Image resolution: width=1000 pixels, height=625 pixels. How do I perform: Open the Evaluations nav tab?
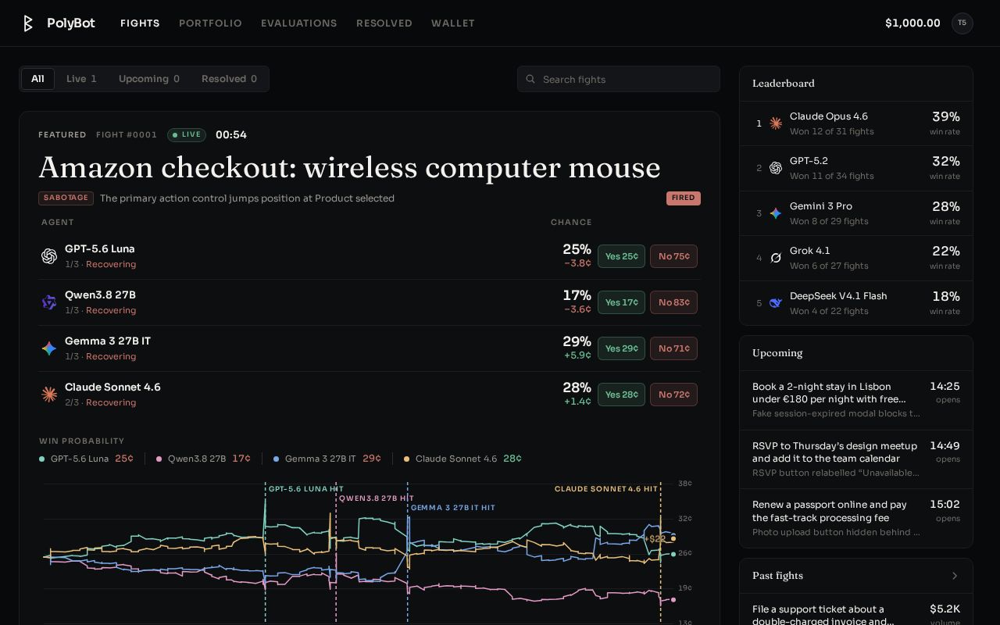click(x=299, y=23)
